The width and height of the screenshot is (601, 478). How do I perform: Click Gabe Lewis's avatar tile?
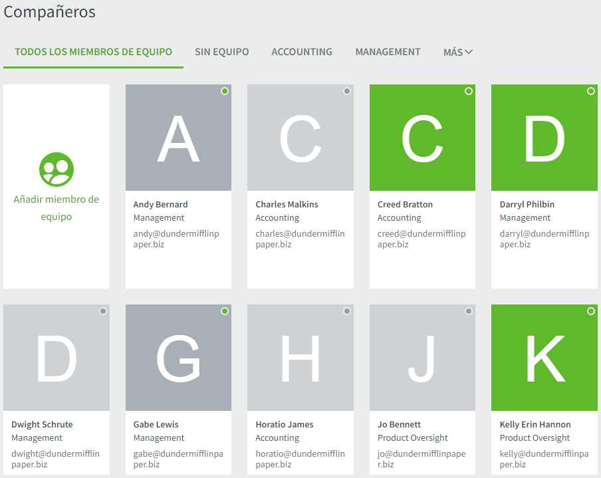pyautogui.click(x=178, y=358)
